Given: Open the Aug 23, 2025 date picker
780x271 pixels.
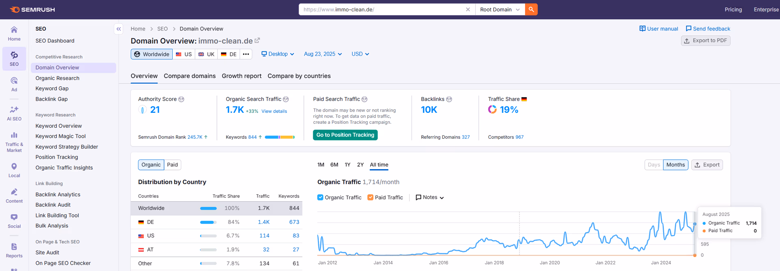Looking at the screenshot, I should 323,54.
